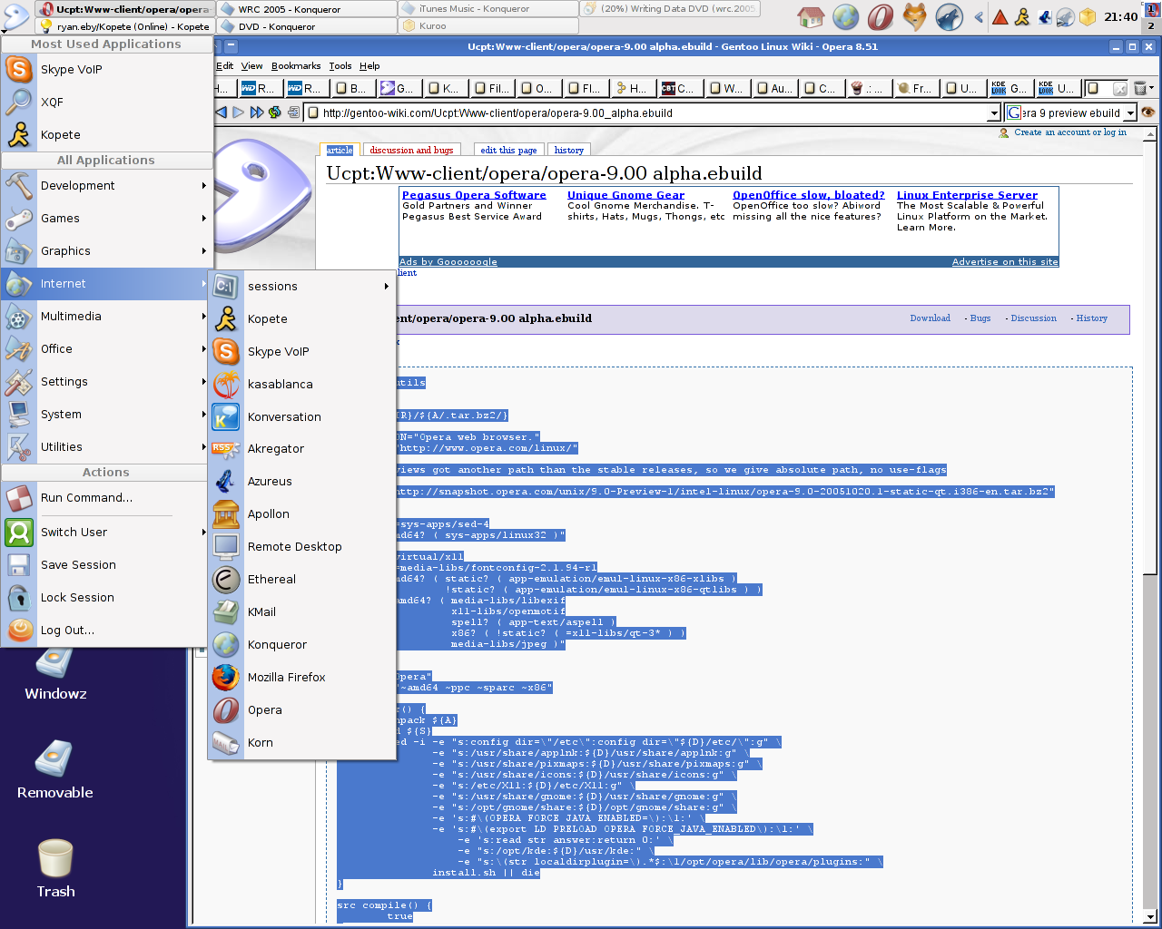Click the Opera launcher in the KDE panel
The height and width of the screenshot is (929, 1162).
[880, 16]
